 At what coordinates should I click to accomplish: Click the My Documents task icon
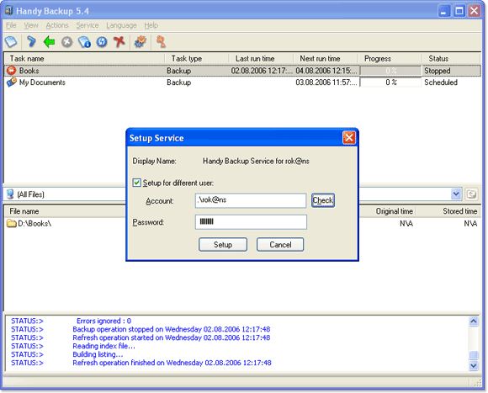[12, 82]
